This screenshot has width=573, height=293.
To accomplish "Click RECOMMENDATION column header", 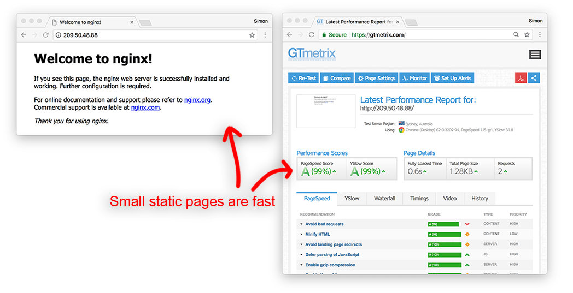I will [317, 214].
